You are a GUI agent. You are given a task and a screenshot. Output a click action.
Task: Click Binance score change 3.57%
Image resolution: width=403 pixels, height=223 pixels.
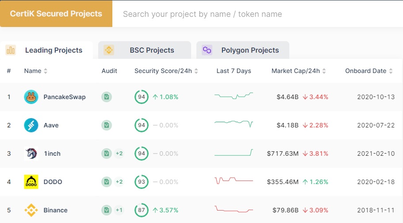coord(165,210)
